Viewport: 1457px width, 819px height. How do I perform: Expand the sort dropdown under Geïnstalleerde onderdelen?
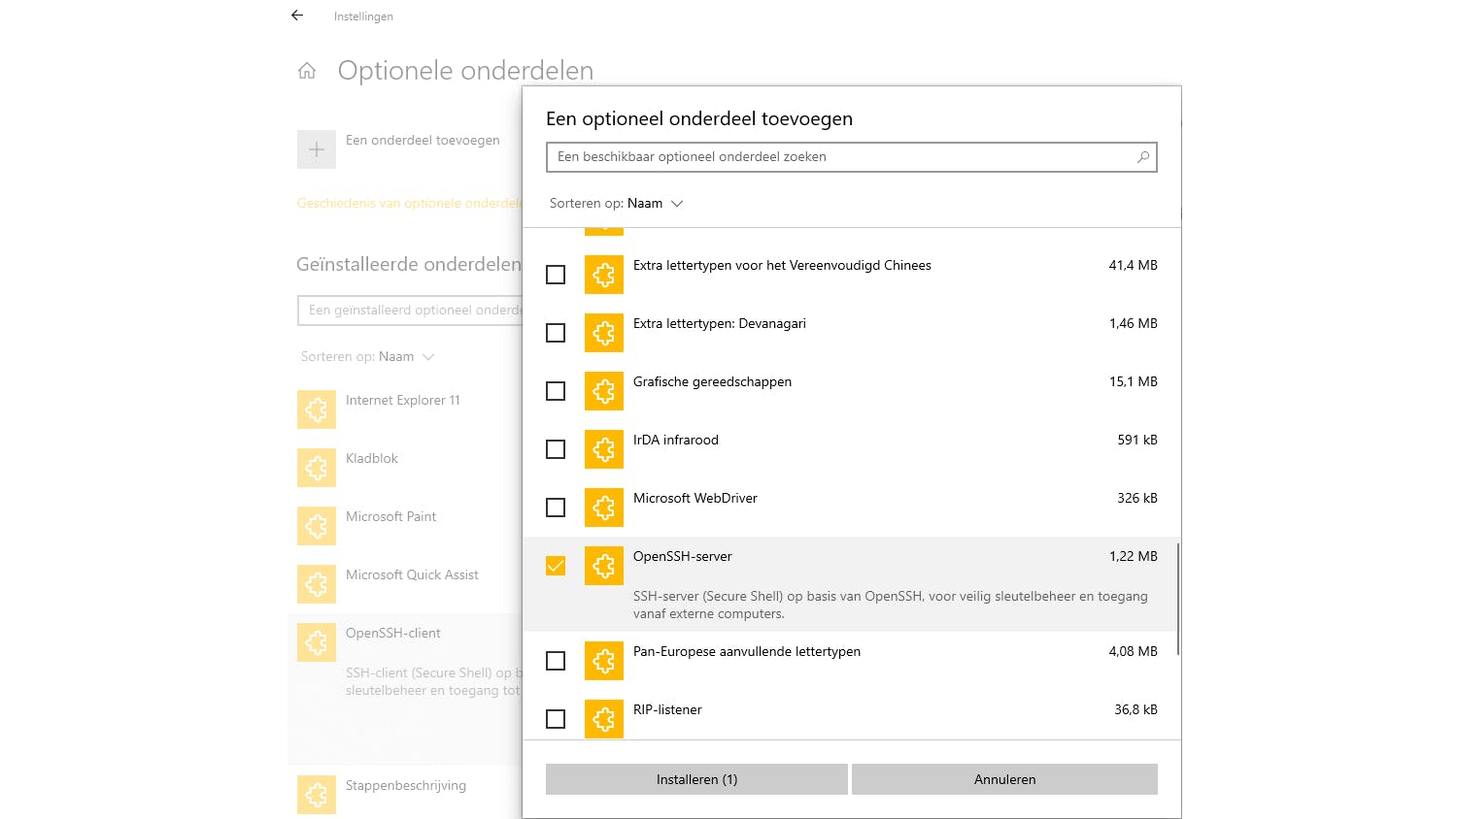click(x=367, y=357)
